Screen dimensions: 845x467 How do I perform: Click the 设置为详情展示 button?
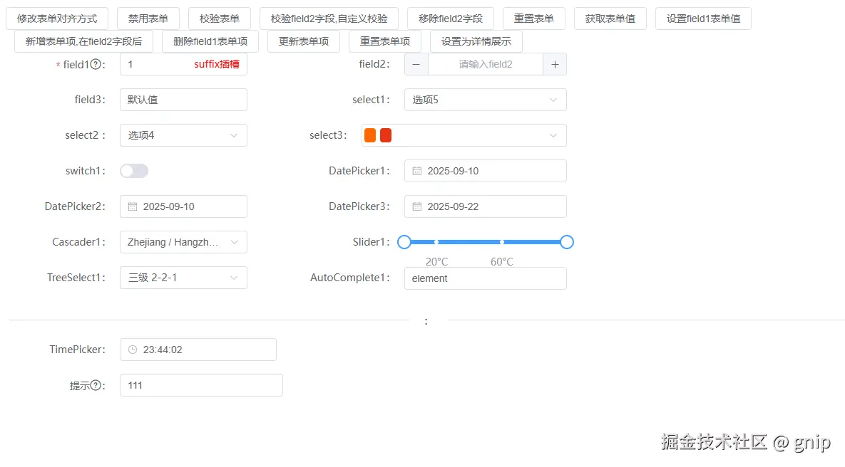click(x=476, y=41)
